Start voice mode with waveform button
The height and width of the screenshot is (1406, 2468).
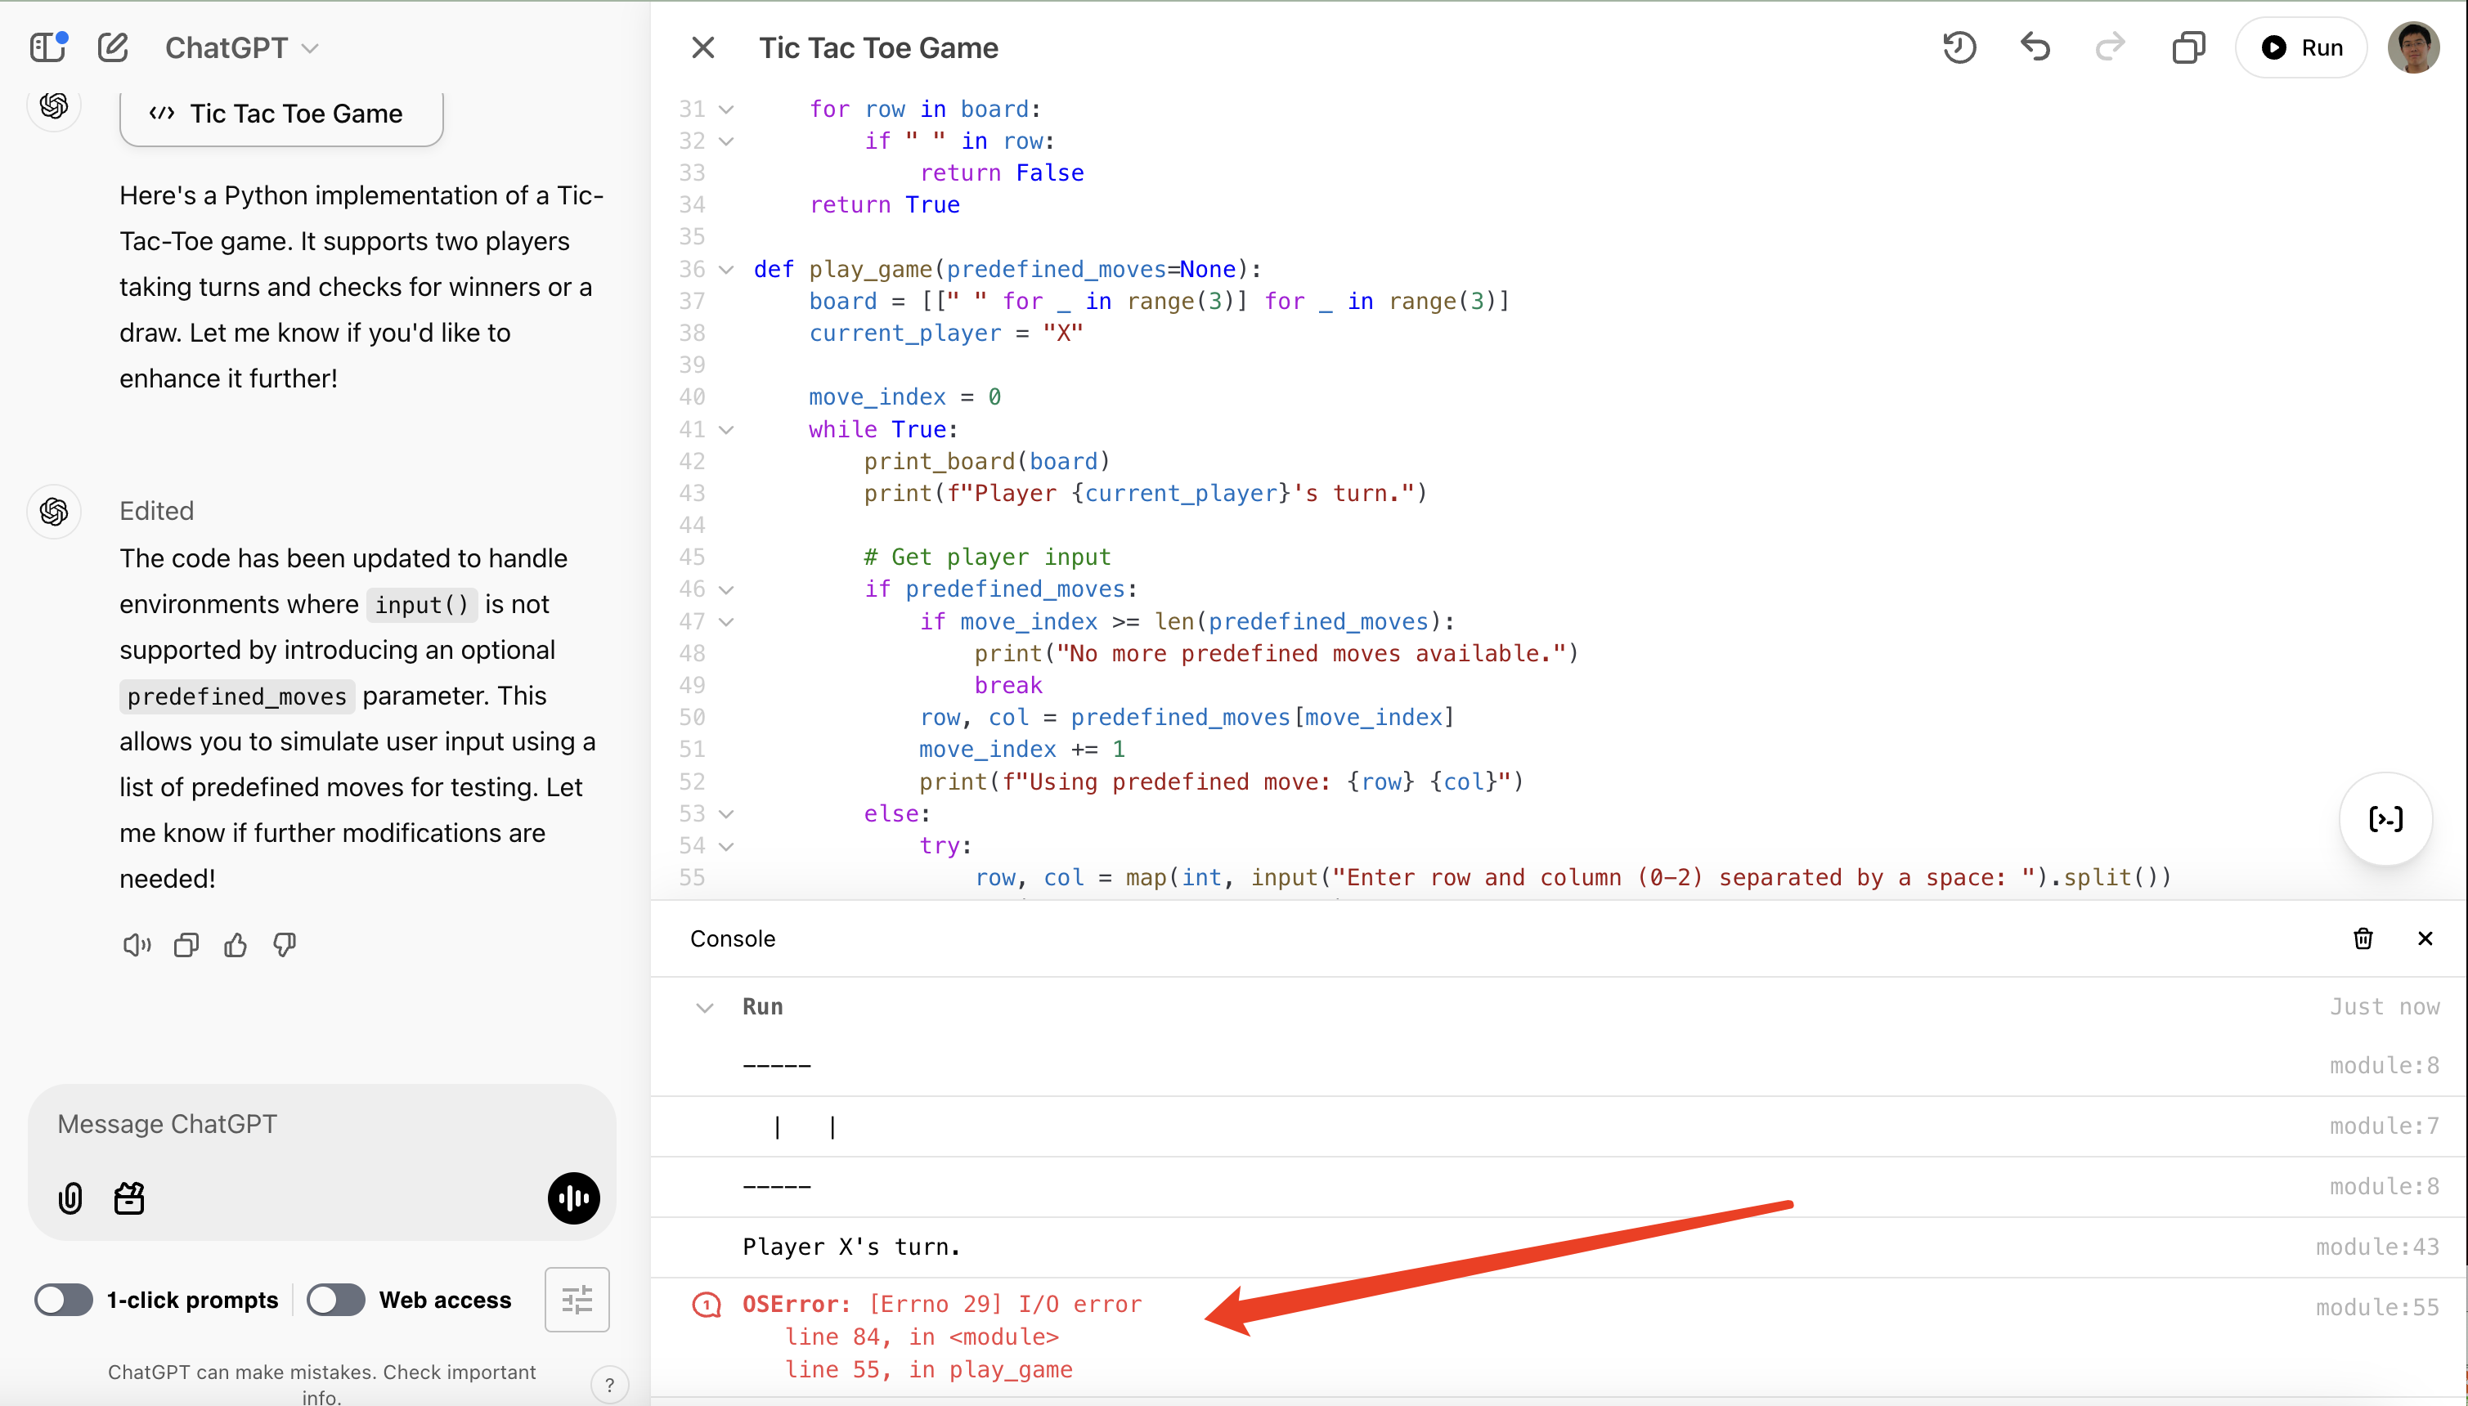[x=574, y=1198]
